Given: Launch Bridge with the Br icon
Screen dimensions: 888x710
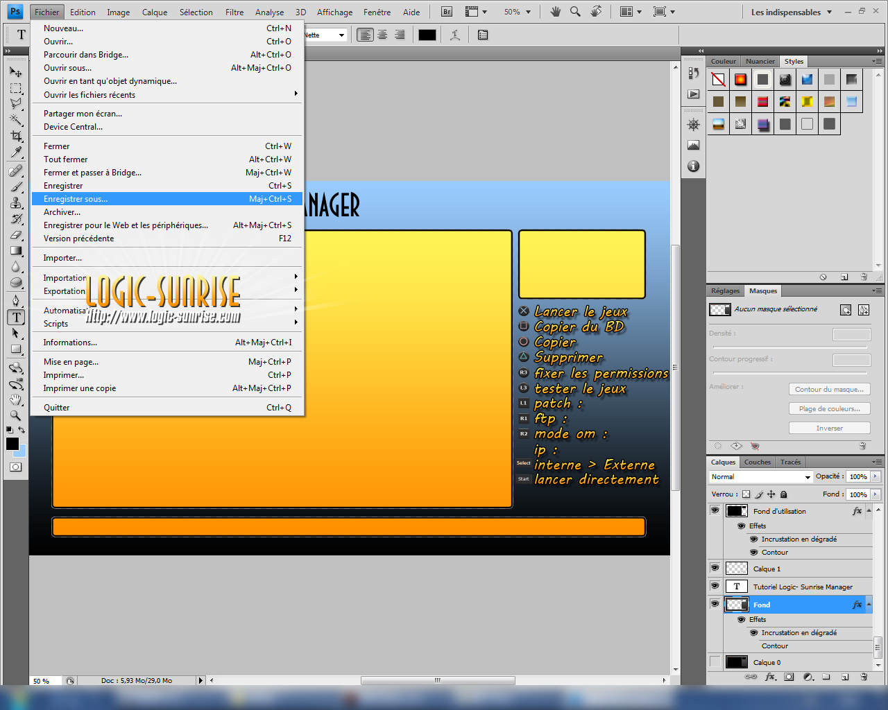Looking at the screenshot, I should (x=447, y=12).
